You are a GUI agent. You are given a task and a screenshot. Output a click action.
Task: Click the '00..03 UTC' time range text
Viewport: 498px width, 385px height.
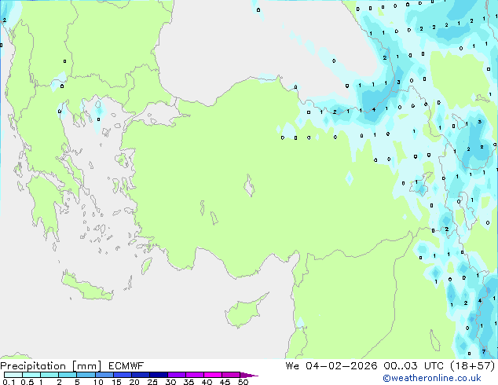click(x=413, y=365)
